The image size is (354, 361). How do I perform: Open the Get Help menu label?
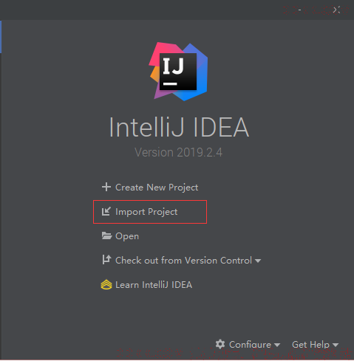point(310,345)
